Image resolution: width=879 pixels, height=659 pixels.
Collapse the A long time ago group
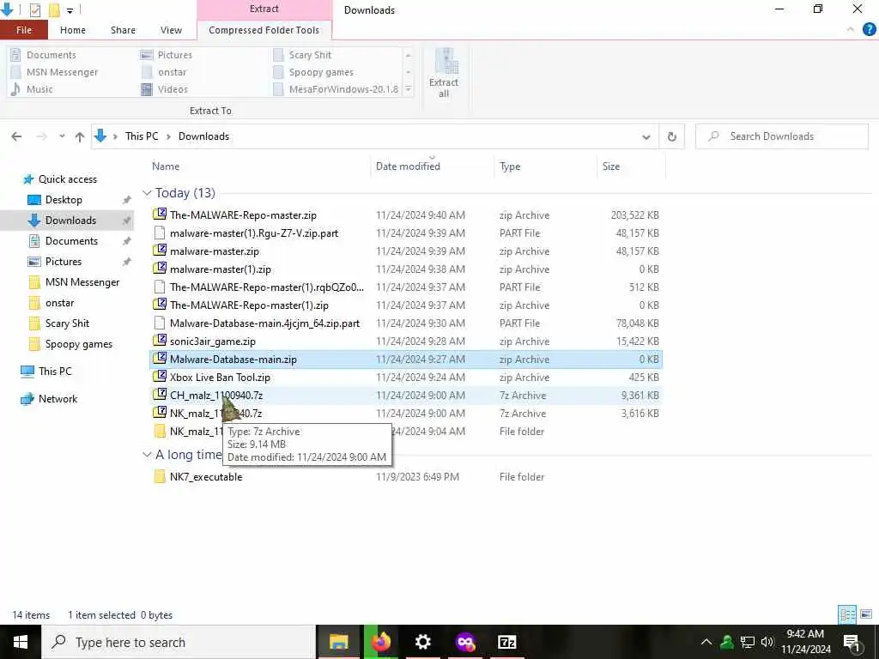(x=147, y=455)
